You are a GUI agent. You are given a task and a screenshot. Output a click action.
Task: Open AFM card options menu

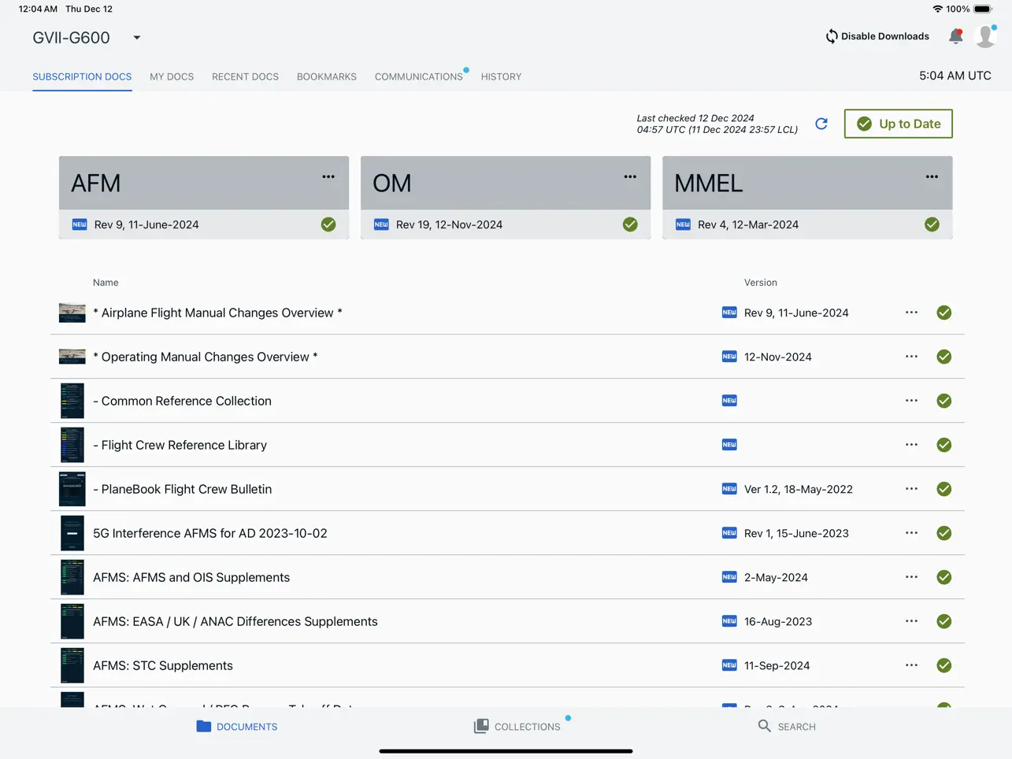[328, 177]
